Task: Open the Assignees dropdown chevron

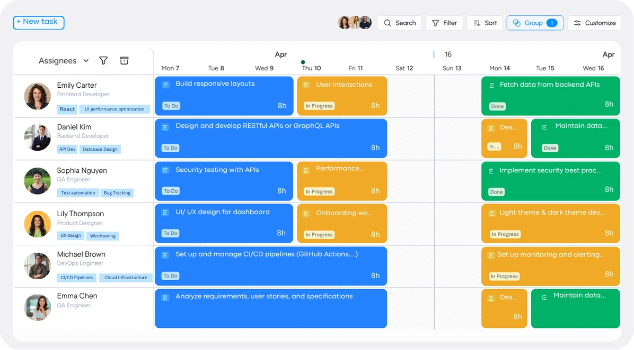Action: coord(86,61)
